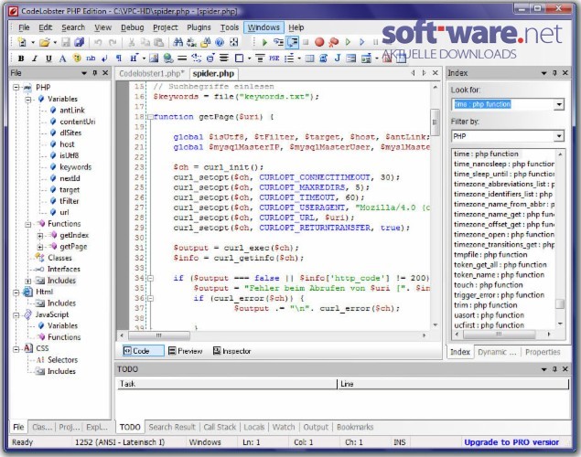Collapse the JavaScript tree node
Image resolution: width=581 pixels, height=457 pixels.
point(16,315)
